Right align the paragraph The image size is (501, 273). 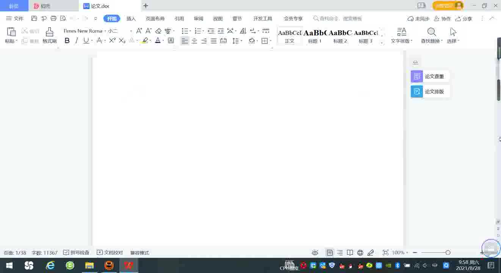[204, 41]
